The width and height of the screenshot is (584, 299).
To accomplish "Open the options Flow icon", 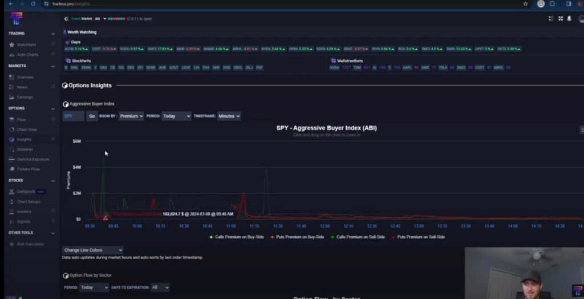I will tap(11, 120).
